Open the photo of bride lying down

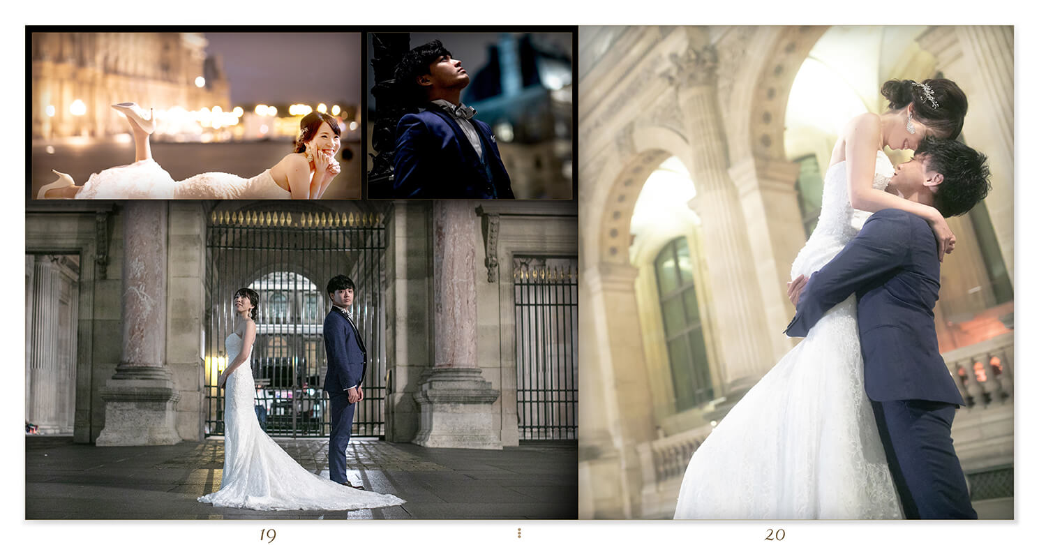click(x=196, y=116)
